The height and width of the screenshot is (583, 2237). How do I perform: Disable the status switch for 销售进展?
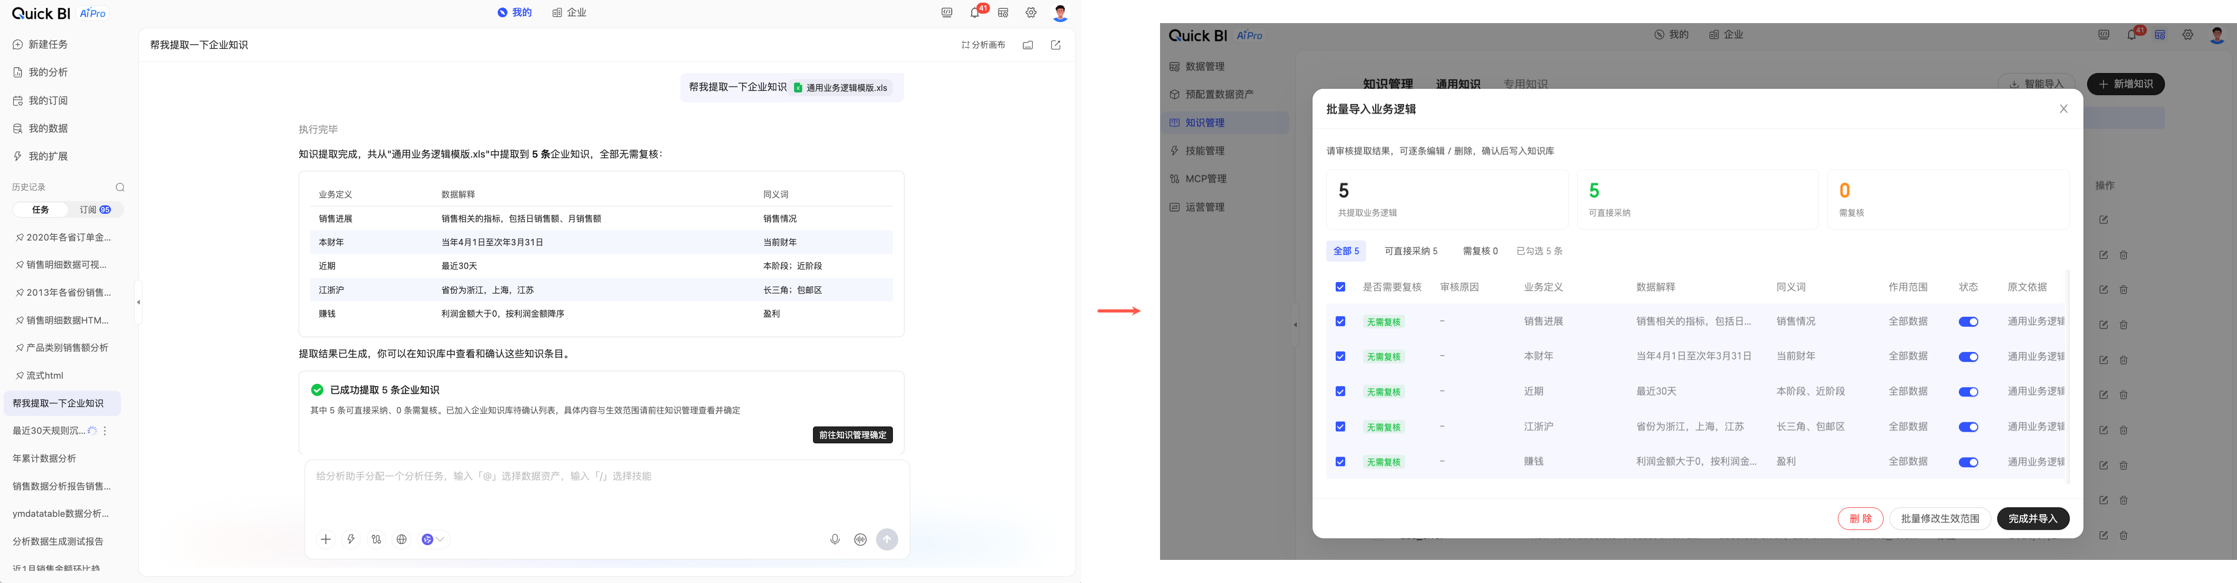pyautogui.click(x=1968, y=322)
